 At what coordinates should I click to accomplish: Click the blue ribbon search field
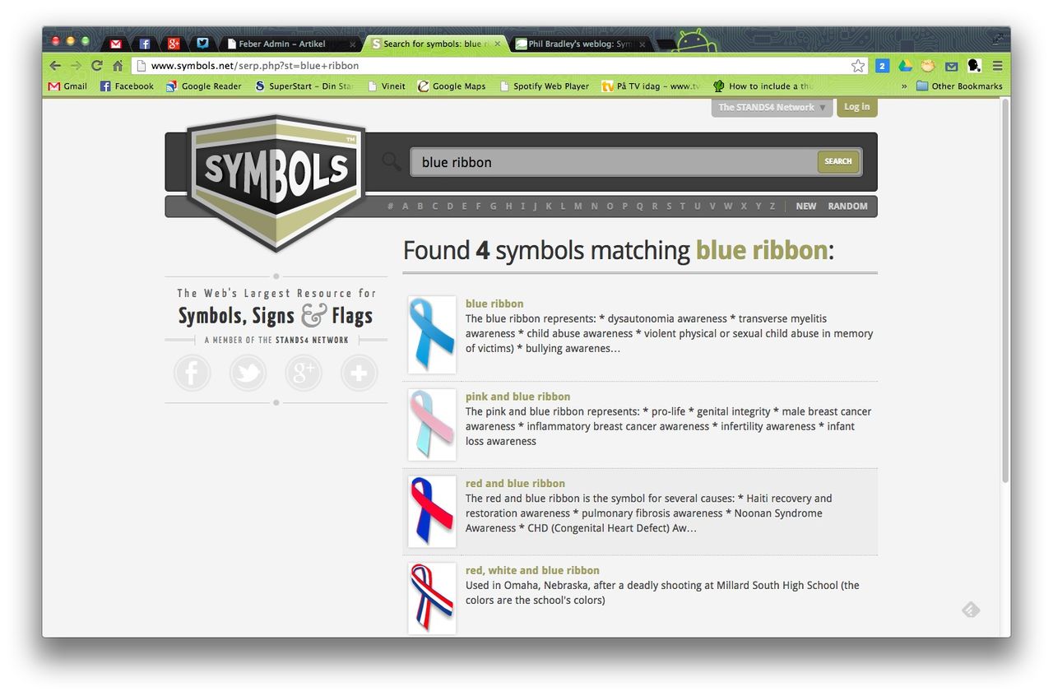(x=614, y=162)
